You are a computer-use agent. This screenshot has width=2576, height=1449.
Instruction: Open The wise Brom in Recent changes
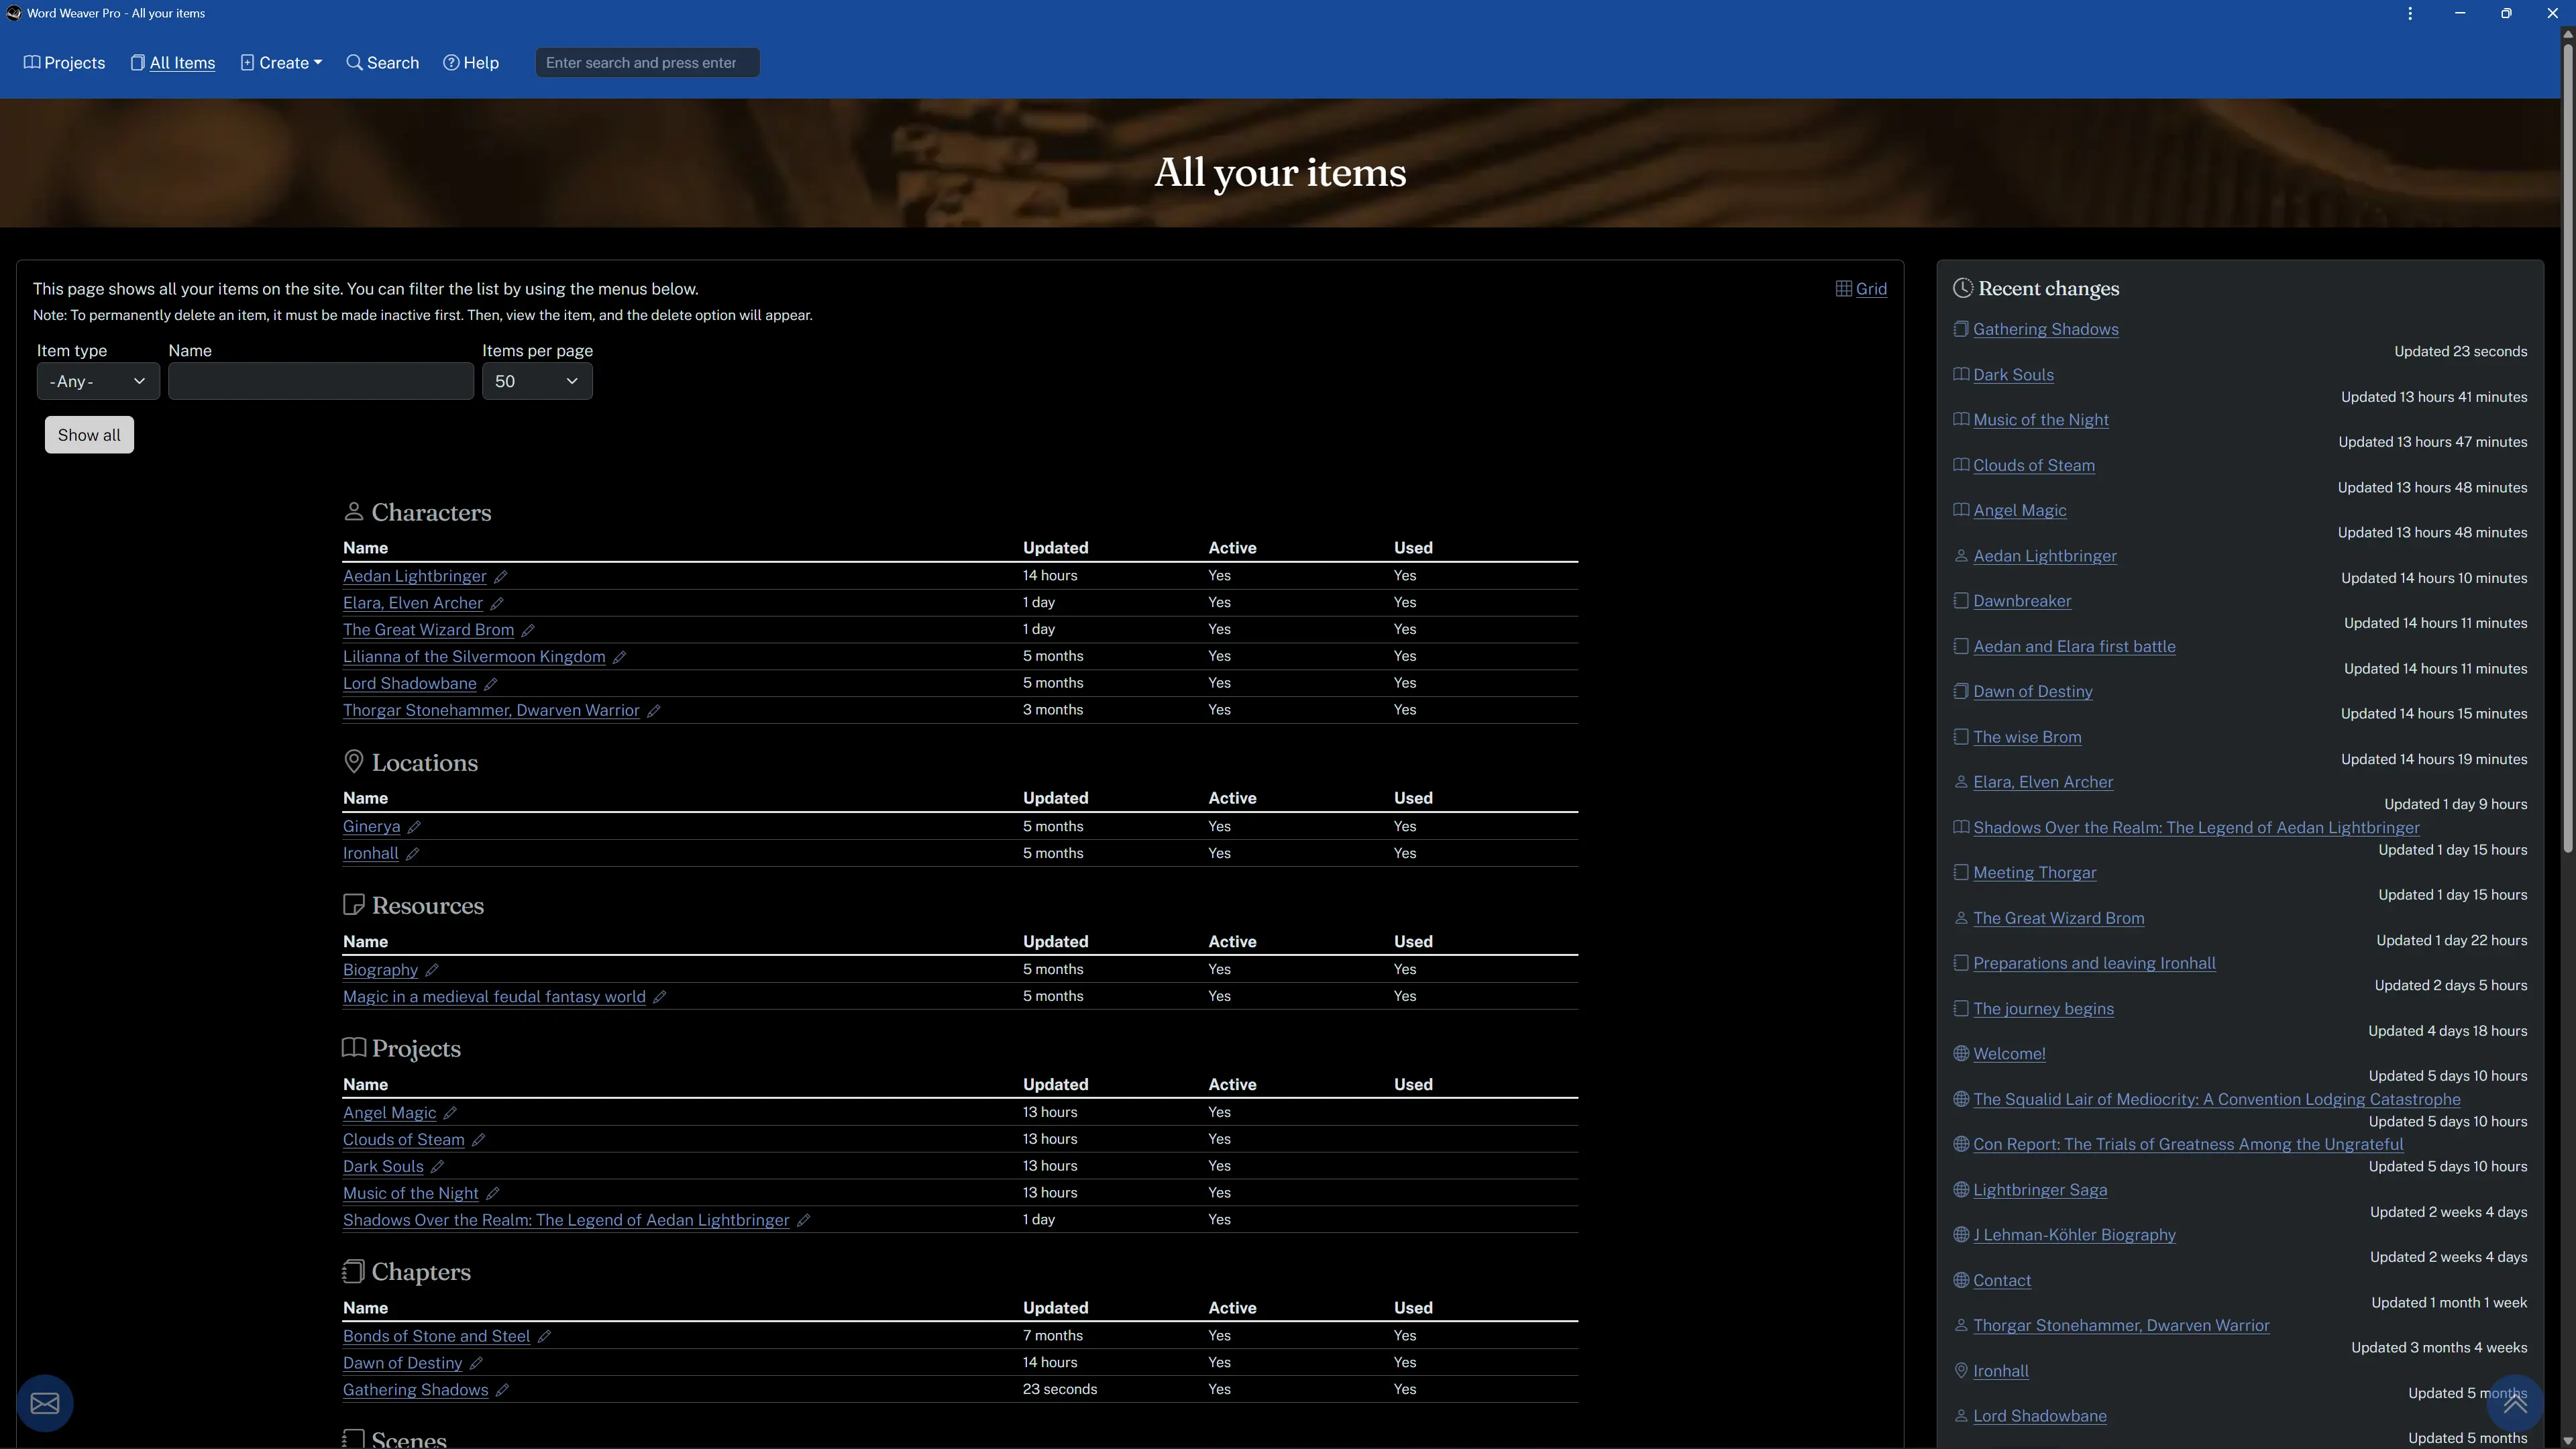pos(2027,737)
